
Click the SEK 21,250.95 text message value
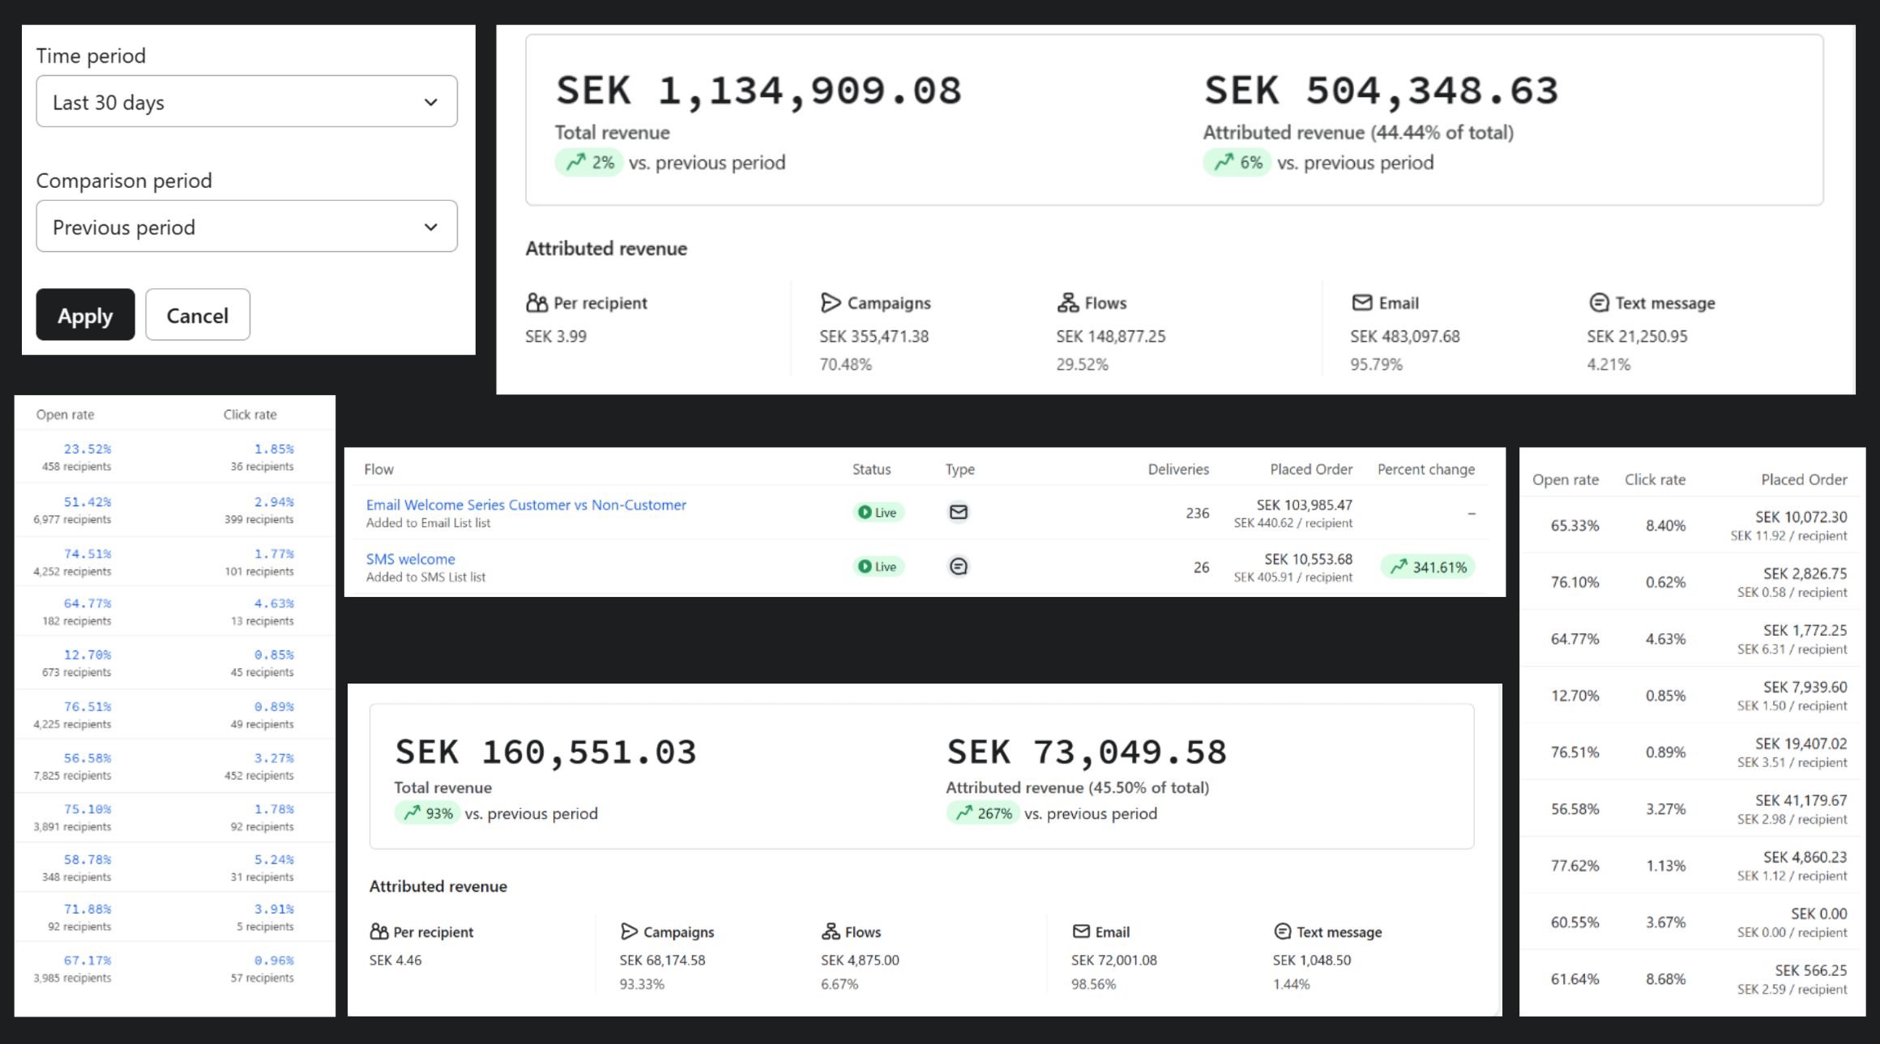(x=1637, y=336)
